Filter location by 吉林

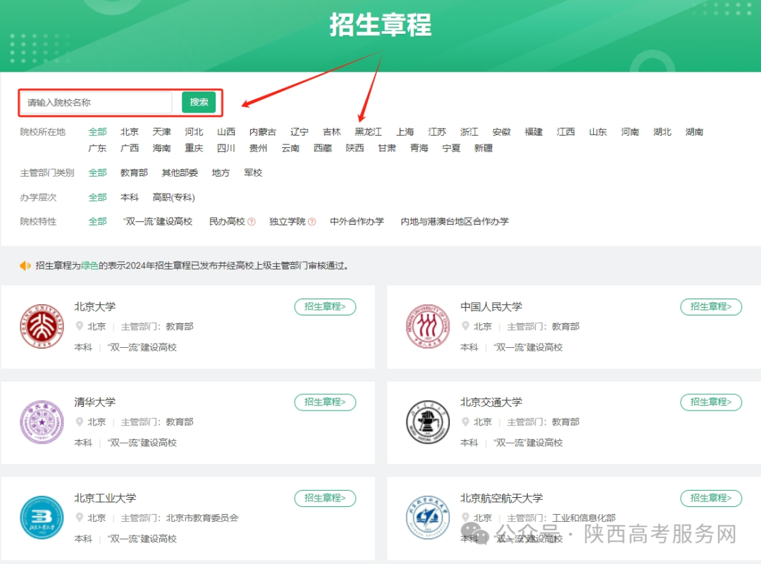click(332, 132)
